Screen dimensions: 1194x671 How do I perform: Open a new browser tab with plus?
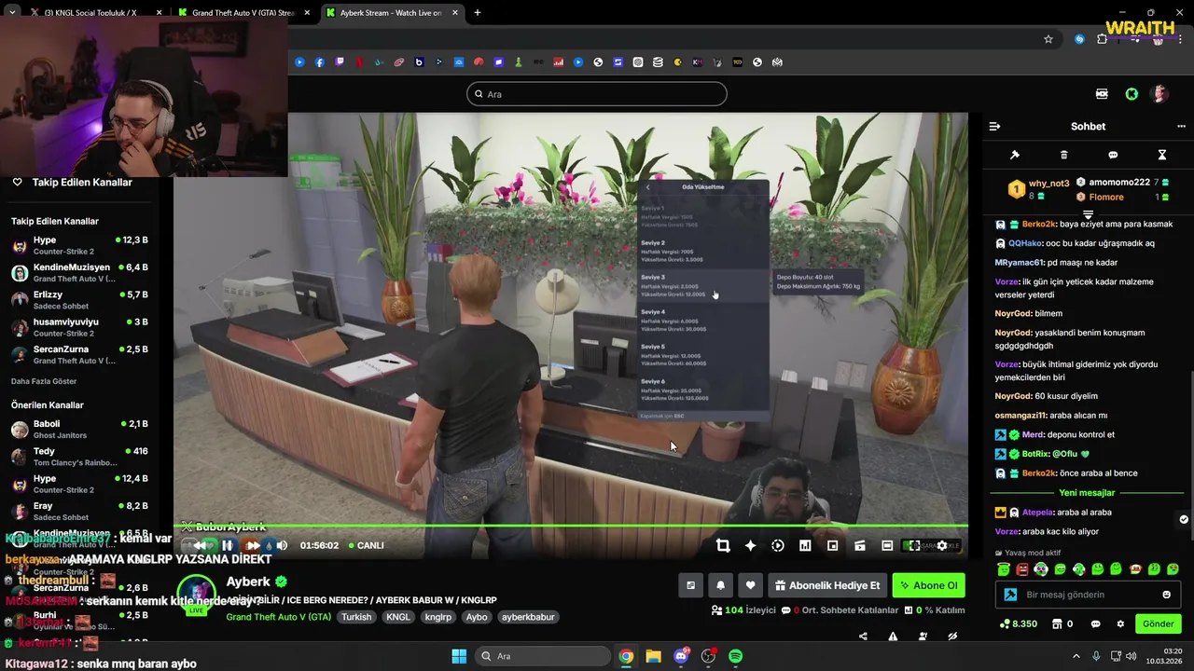point(478,13)
